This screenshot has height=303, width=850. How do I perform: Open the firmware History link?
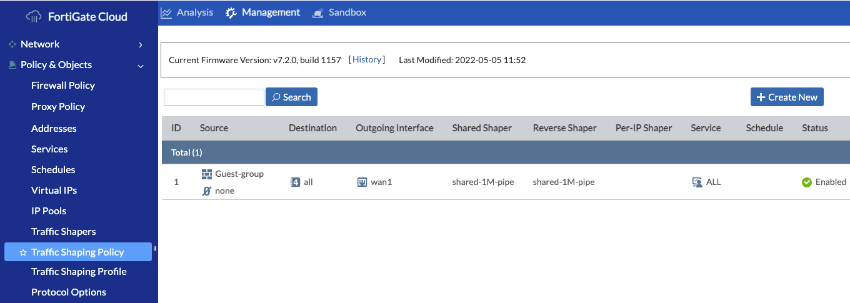tap(367, 60)
